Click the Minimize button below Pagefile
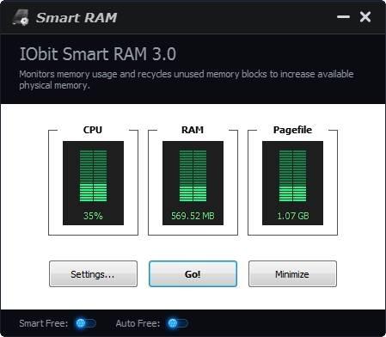Screen dimensions: 386x337 292,273
